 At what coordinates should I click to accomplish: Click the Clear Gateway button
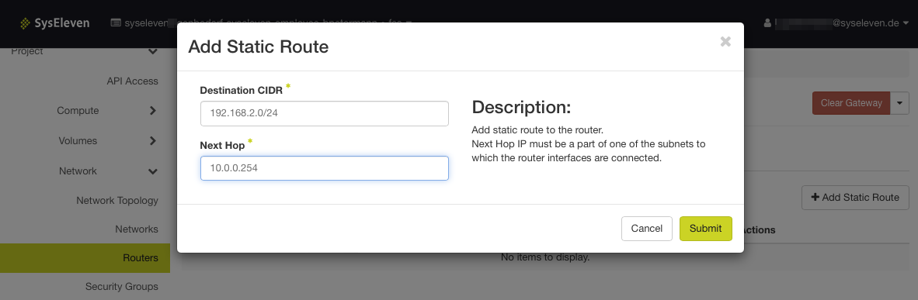click(x=850, y=103)
